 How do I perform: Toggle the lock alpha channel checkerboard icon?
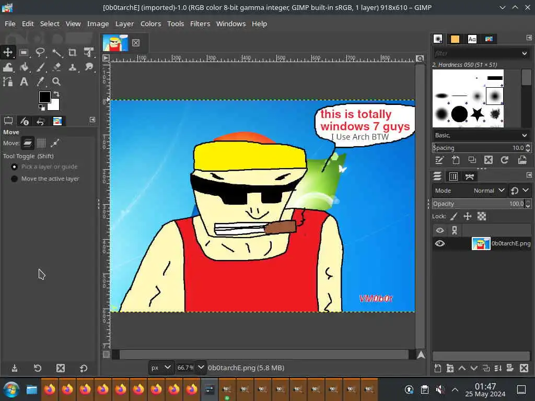tap(482, 216)
